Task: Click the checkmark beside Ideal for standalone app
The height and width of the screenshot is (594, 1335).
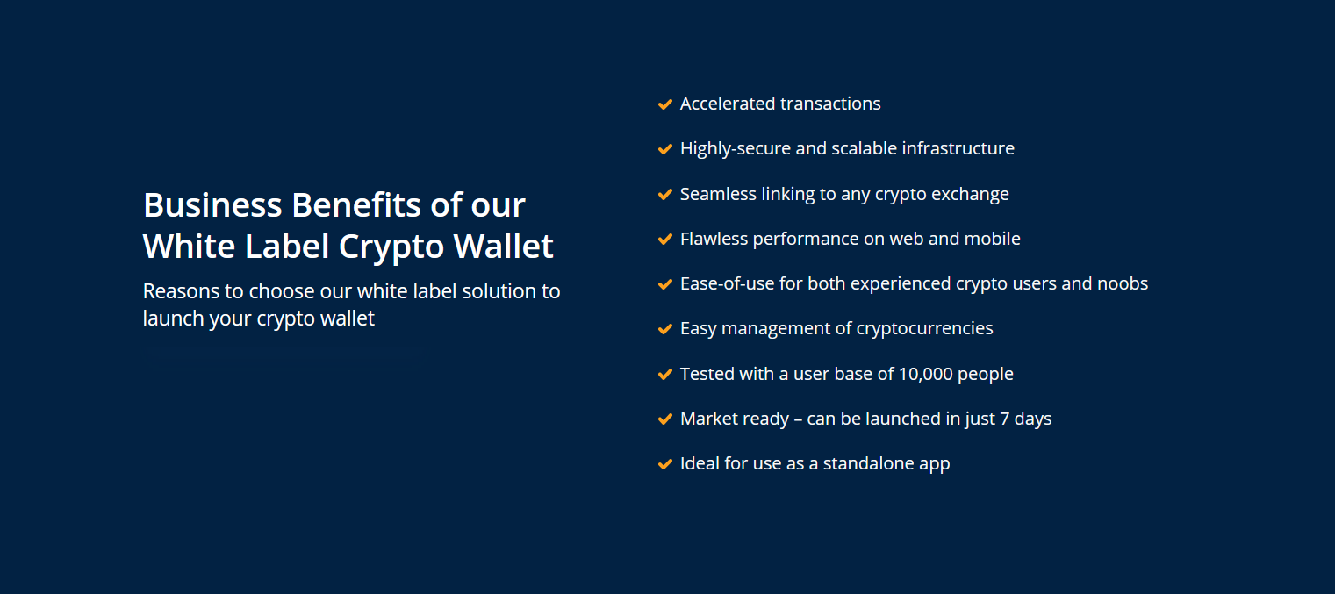Action: tap(664, 464)
